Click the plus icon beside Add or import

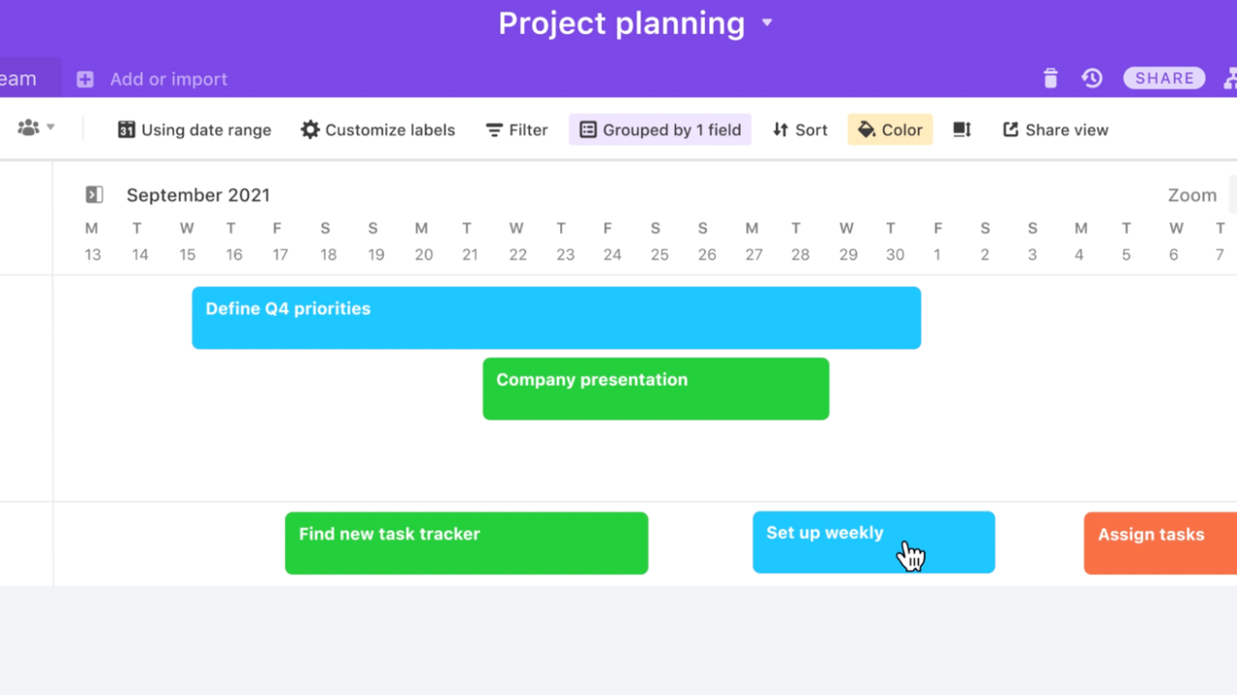point(85,79)
